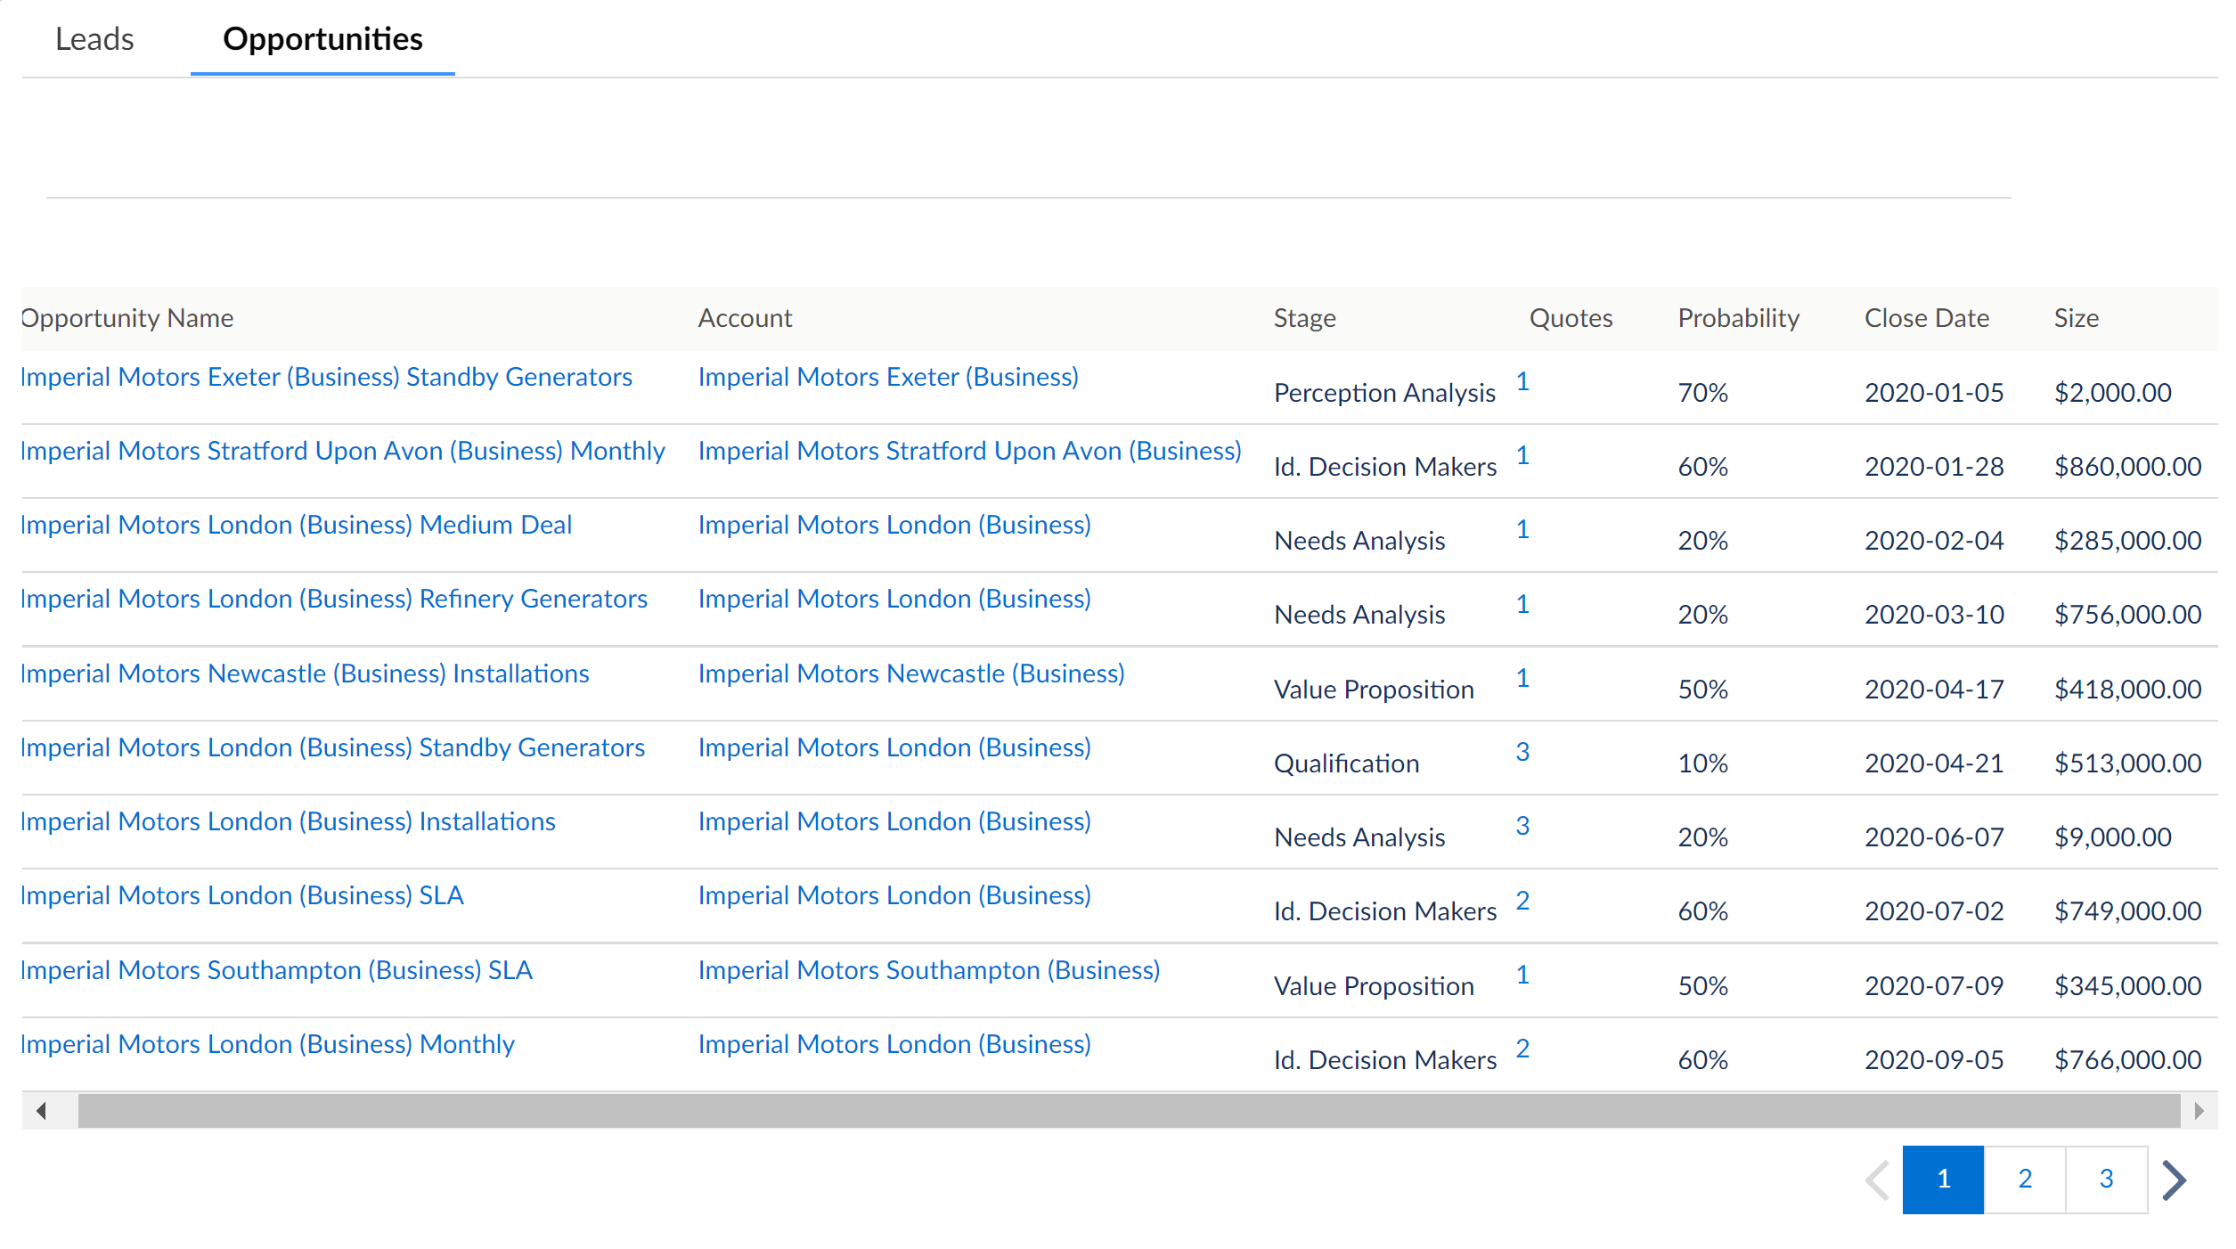Click the Size column header
Image resolution: width=2236 pixels, height=1249 pixels.
[2076, 318]
